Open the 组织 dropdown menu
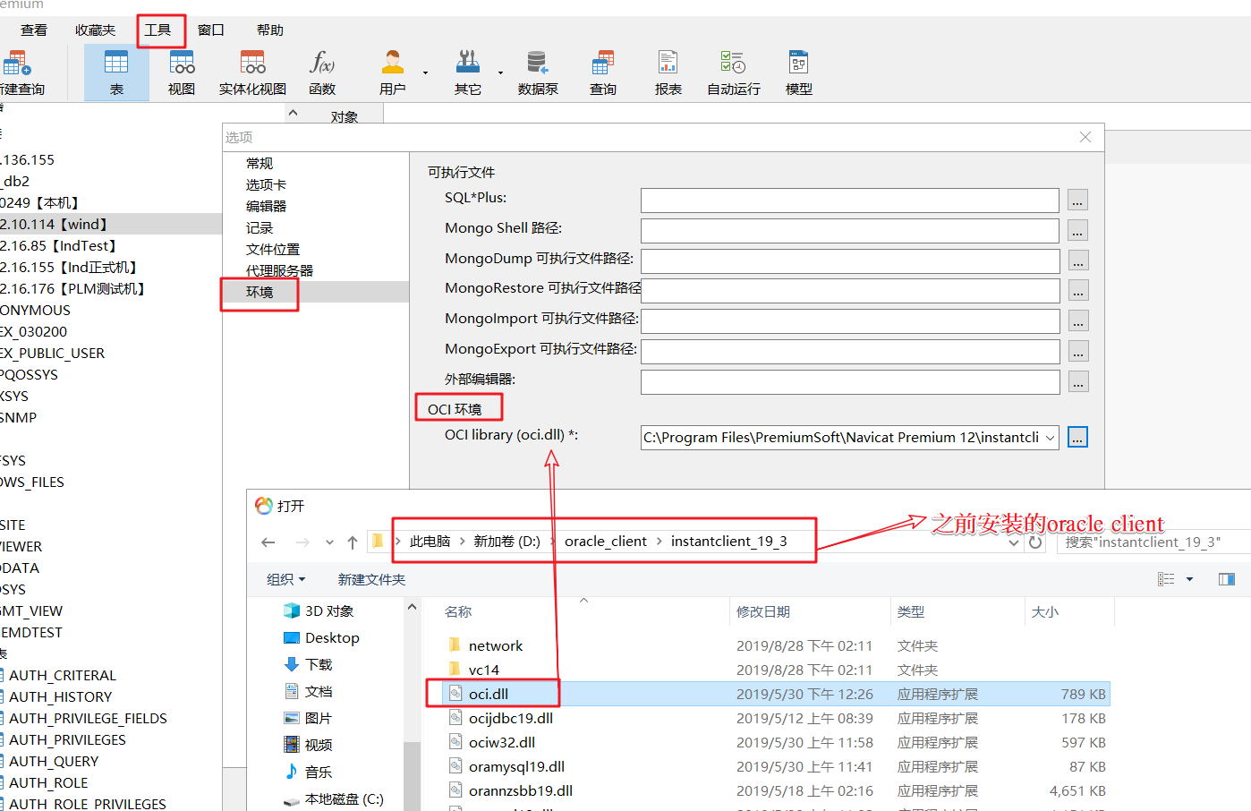 285,579
